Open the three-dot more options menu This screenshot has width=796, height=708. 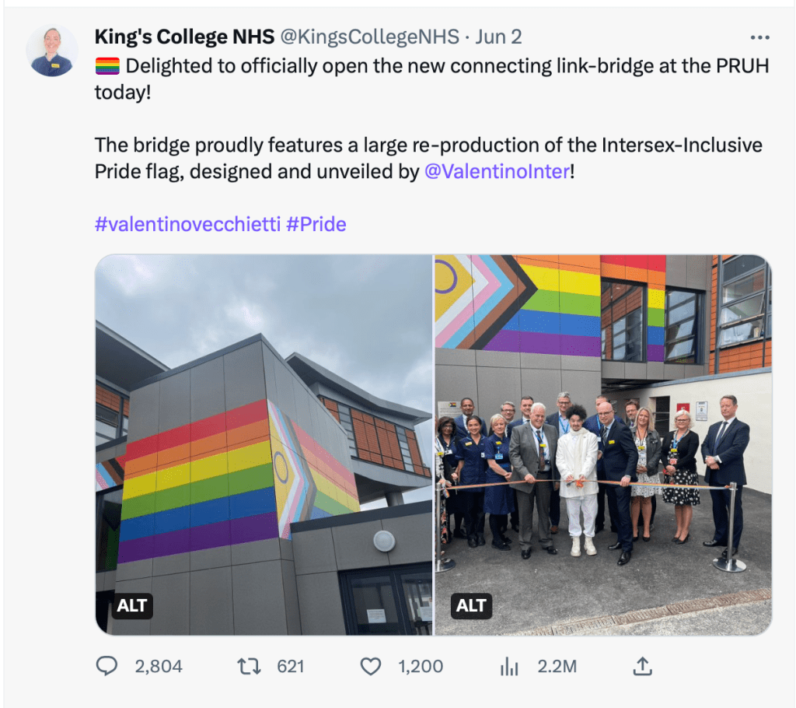coord(759,37)
